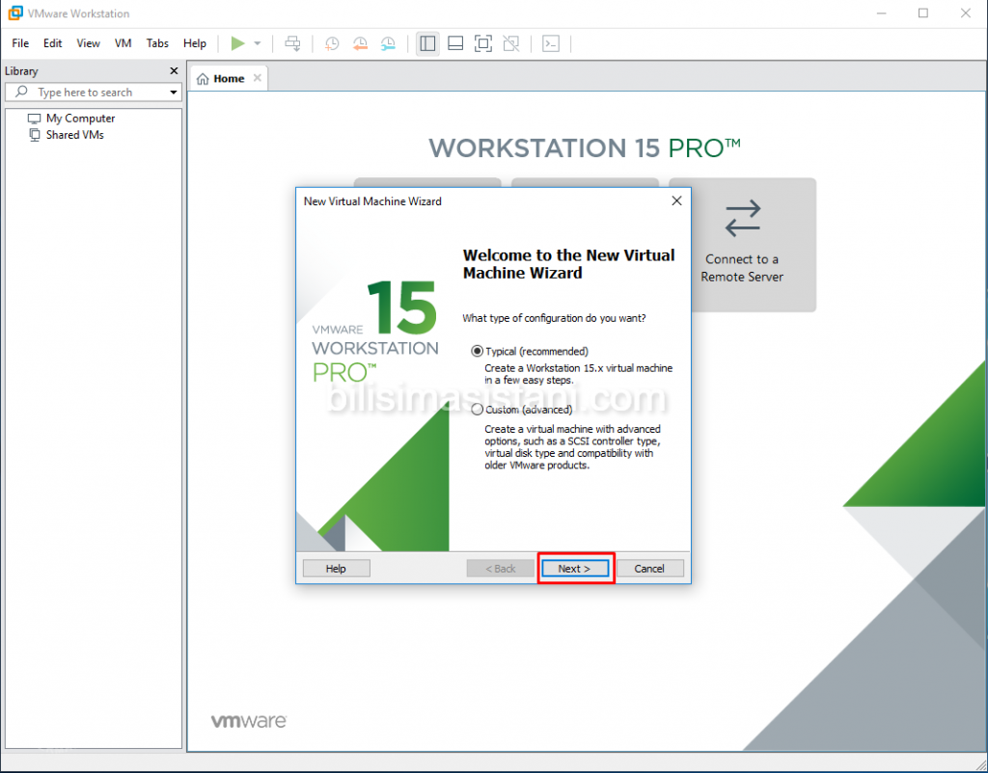The image size is (988, 773).
Task: Cancel the New Virtual Machine Wizard
Action: tap(649, 569)
